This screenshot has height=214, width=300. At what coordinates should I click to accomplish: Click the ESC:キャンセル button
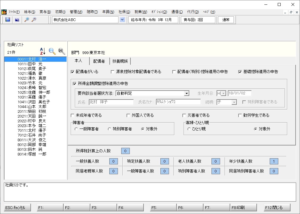tap(18, 207)
